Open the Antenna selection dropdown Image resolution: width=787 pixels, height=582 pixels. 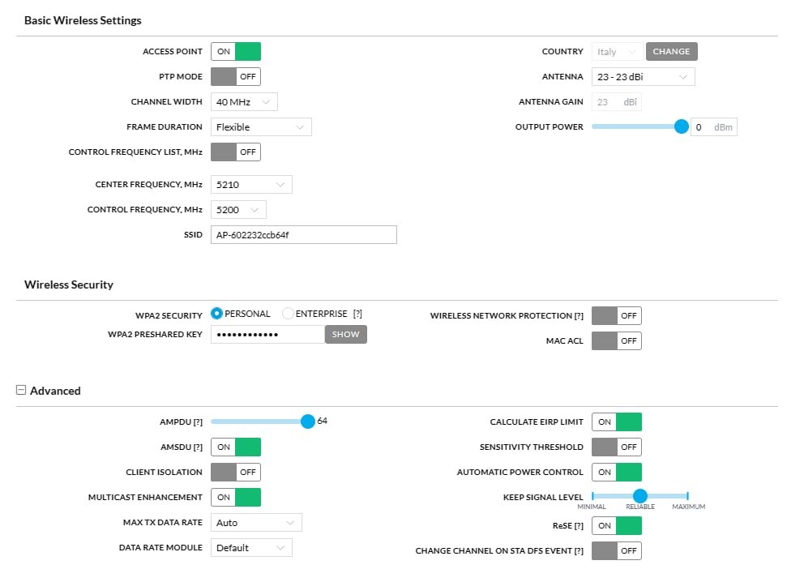click(642, 77)
